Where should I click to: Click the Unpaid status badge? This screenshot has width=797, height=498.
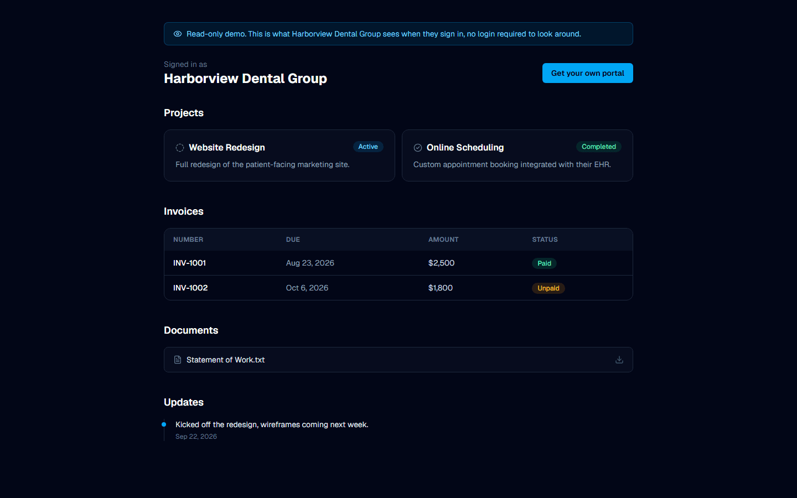[548, 288]
